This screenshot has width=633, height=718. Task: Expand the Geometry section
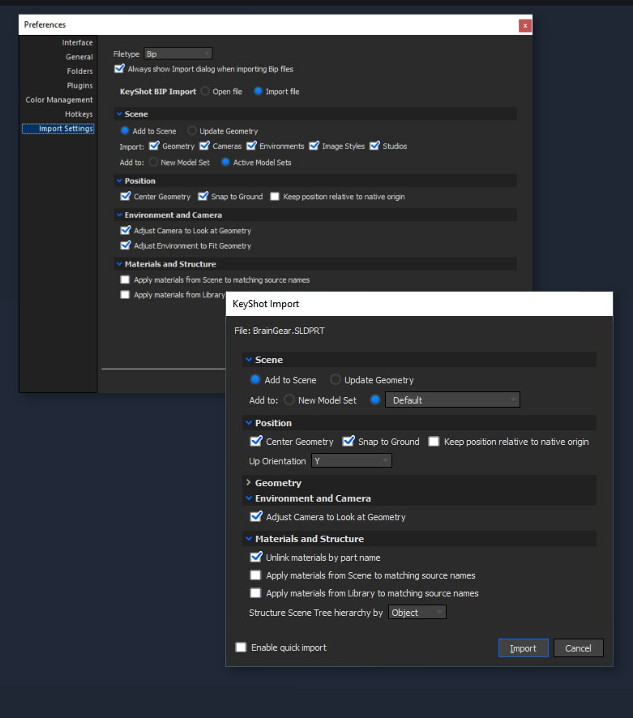tap(248, 483)
